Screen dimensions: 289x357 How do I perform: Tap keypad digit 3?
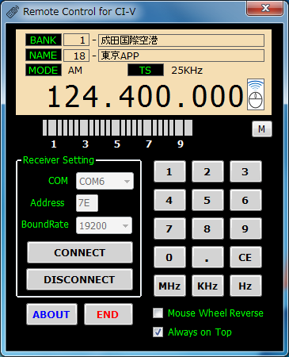click(x=245, y=171)
